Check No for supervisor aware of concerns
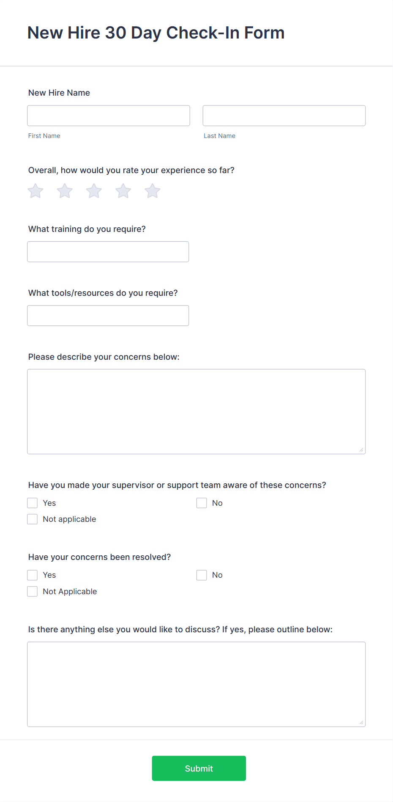This screenshot has height=802, width=393. [202, 503]
